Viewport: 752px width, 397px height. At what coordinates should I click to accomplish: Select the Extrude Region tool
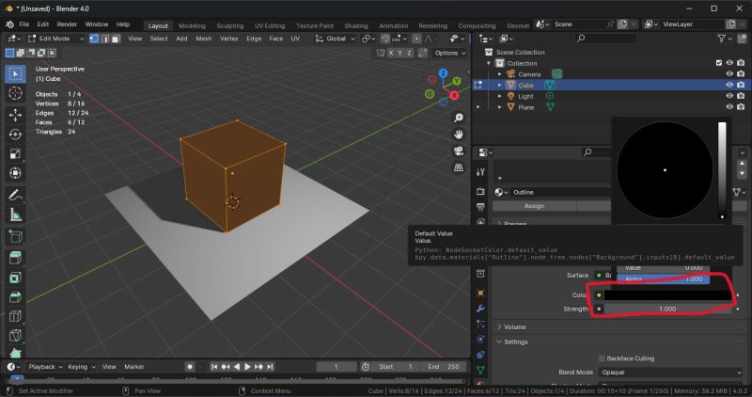pyautogui.click(x=15, y=258)
